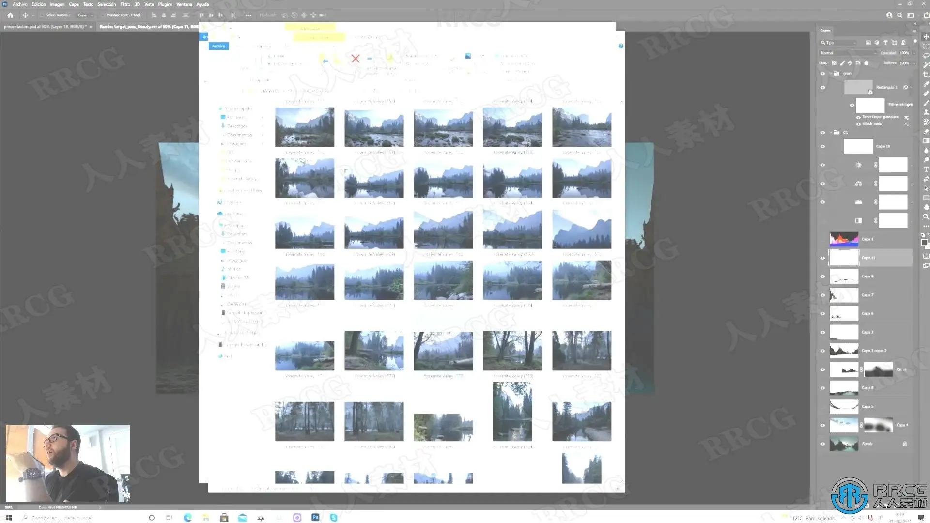Image resolution: width=930 pixels, height=523 pixels.
Task: Select the Eyedropper tool
Action: 926,84
